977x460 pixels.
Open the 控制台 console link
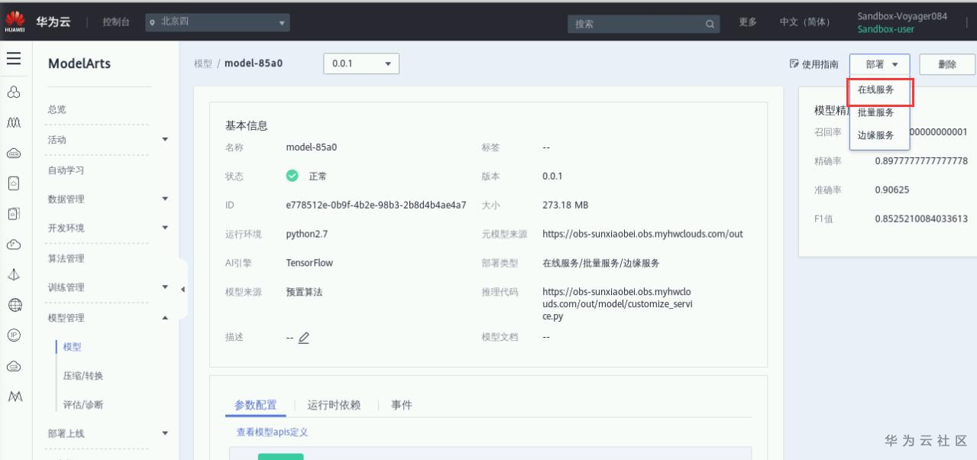coord(115,22)
